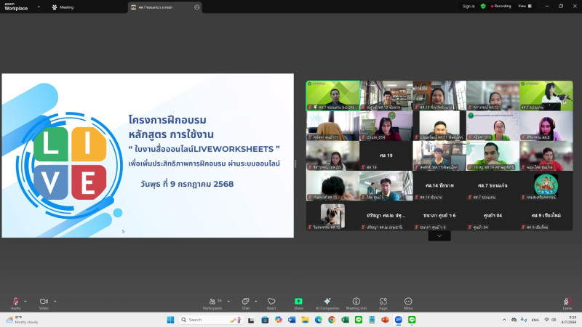The height and width of the screenshot is (327, 582).
Task: Open the Participants panel
Action: pos(212,303)
